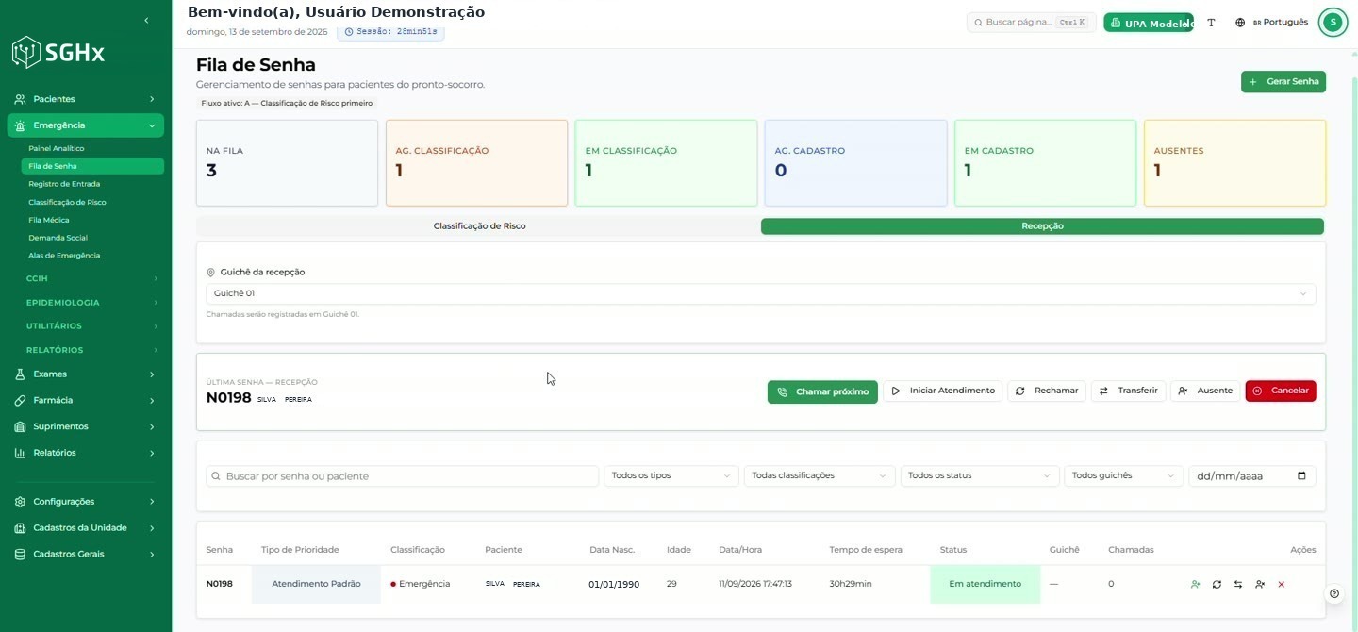Collapse the sidebar with the chevron arrow

coord(146,21)
